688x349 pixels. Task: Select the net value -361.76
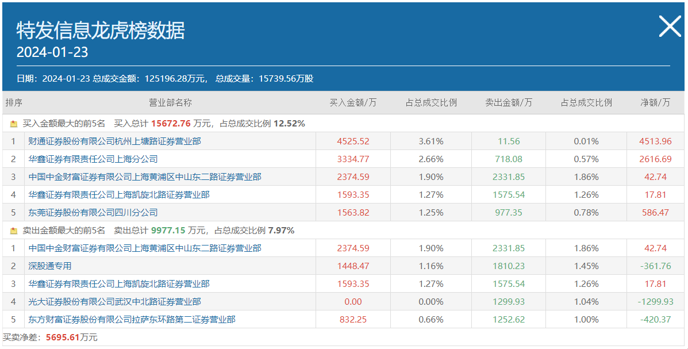(656, 266)
